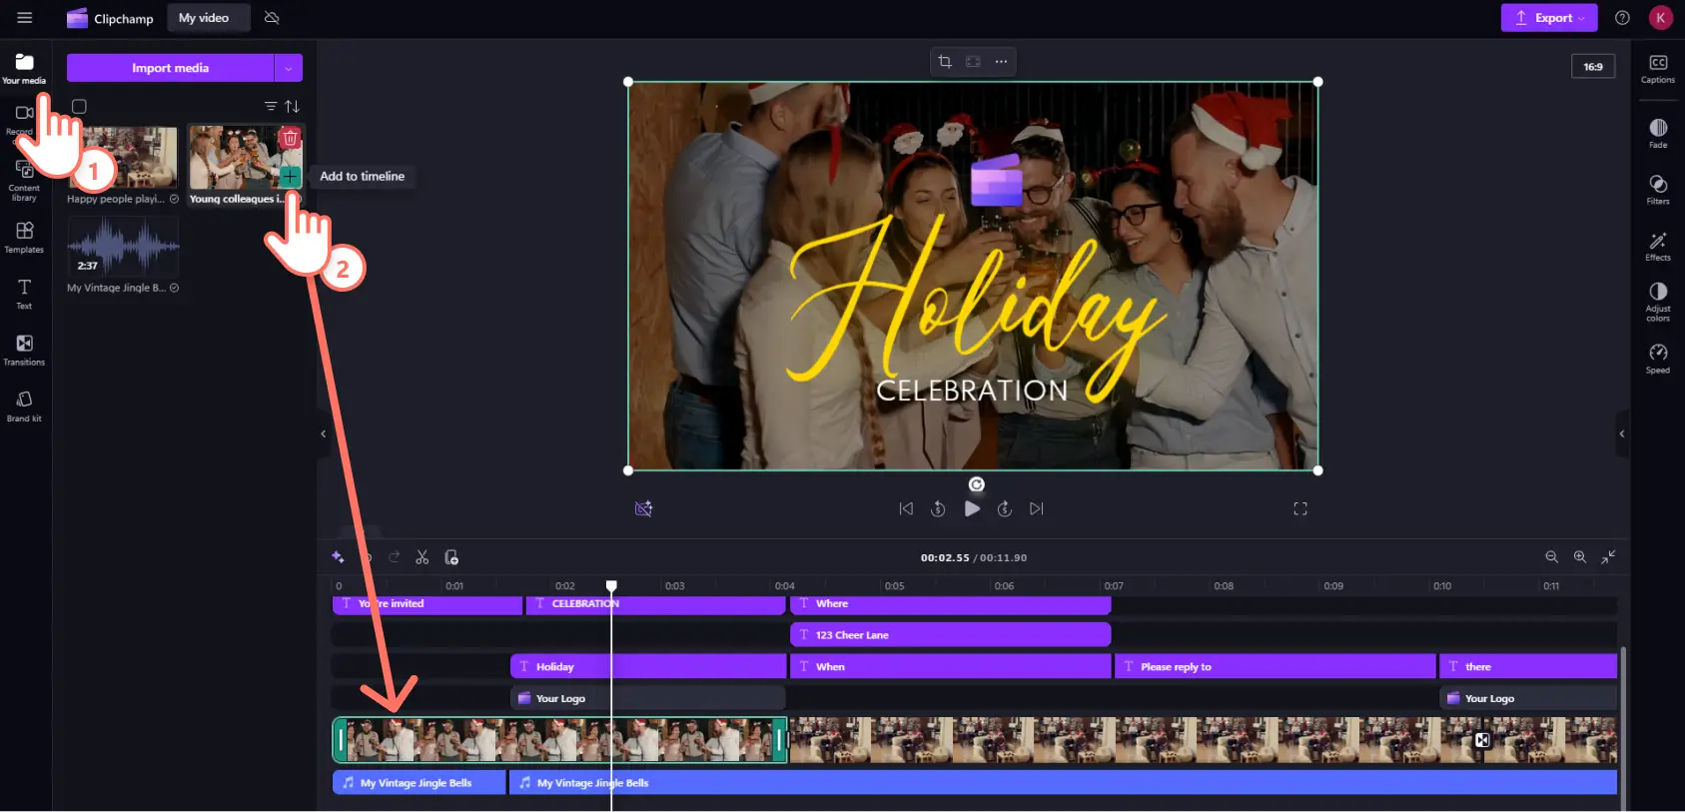The image size is (1685, 812).
Task: Open the Filters panel
Action: click(1658, 189)
